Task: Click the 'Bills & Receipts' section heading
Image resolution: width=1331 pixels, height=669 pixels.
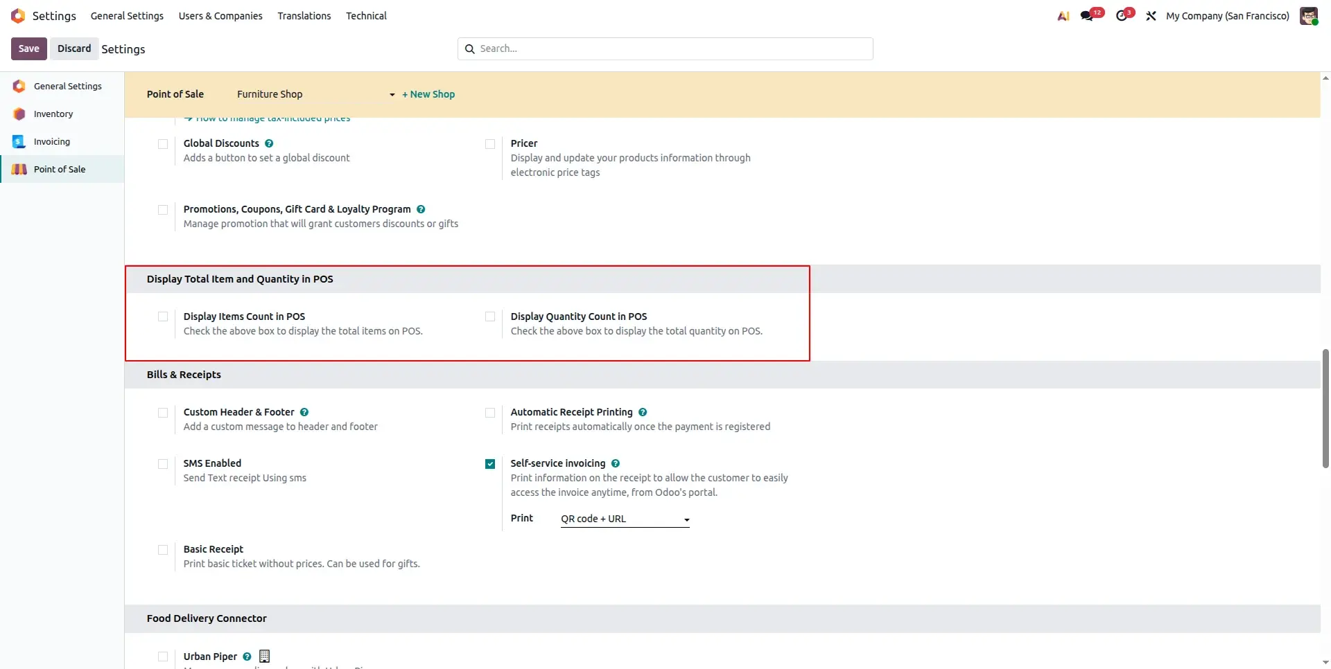Action: click(x=184, y=375)
